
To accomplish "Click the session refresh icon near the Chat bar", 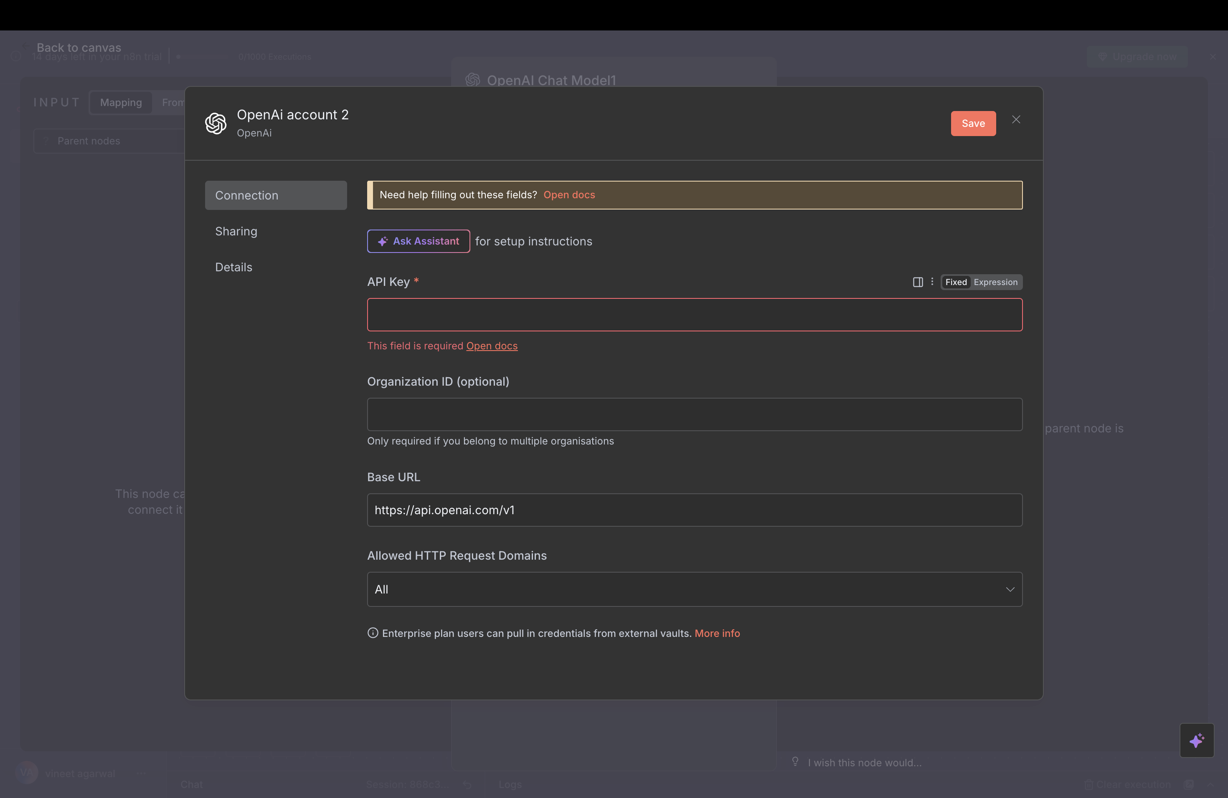I will click(467, 785).
